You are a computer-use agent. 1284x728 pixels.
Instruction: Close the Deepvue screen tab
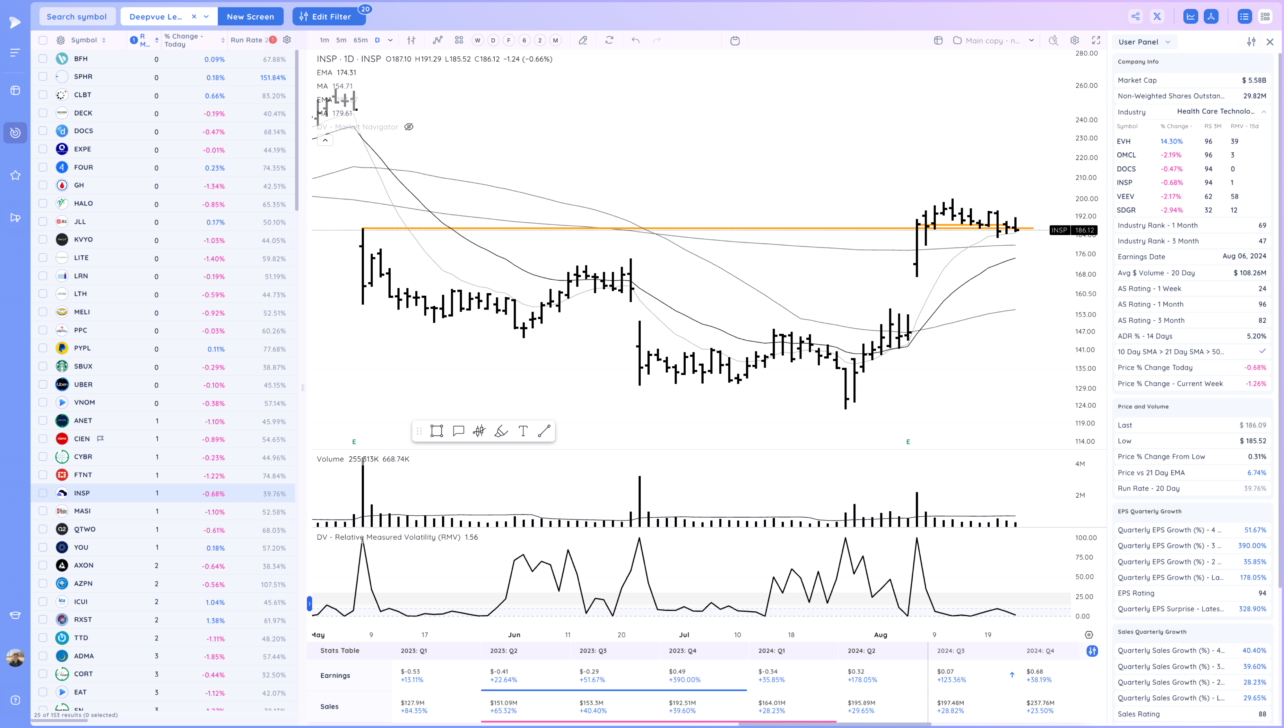[194, 16]
